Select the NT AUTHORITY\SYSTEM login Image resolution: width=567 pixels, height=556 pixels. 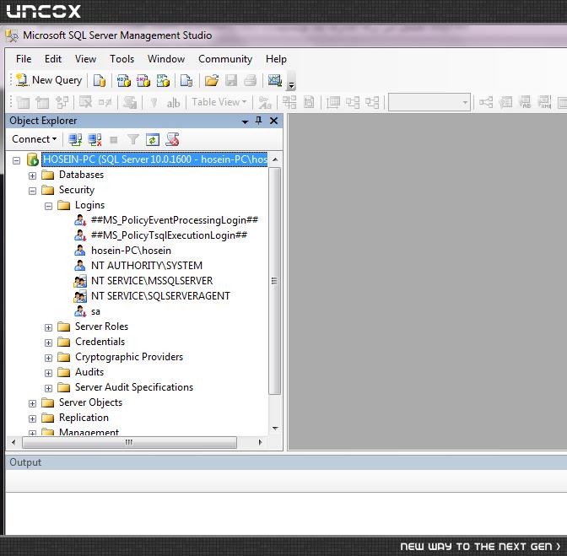(x=147, y=266)
